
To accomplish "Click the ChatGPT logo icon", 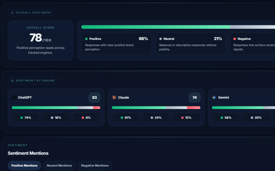I will pyautogui.click(x=14, y=97).
